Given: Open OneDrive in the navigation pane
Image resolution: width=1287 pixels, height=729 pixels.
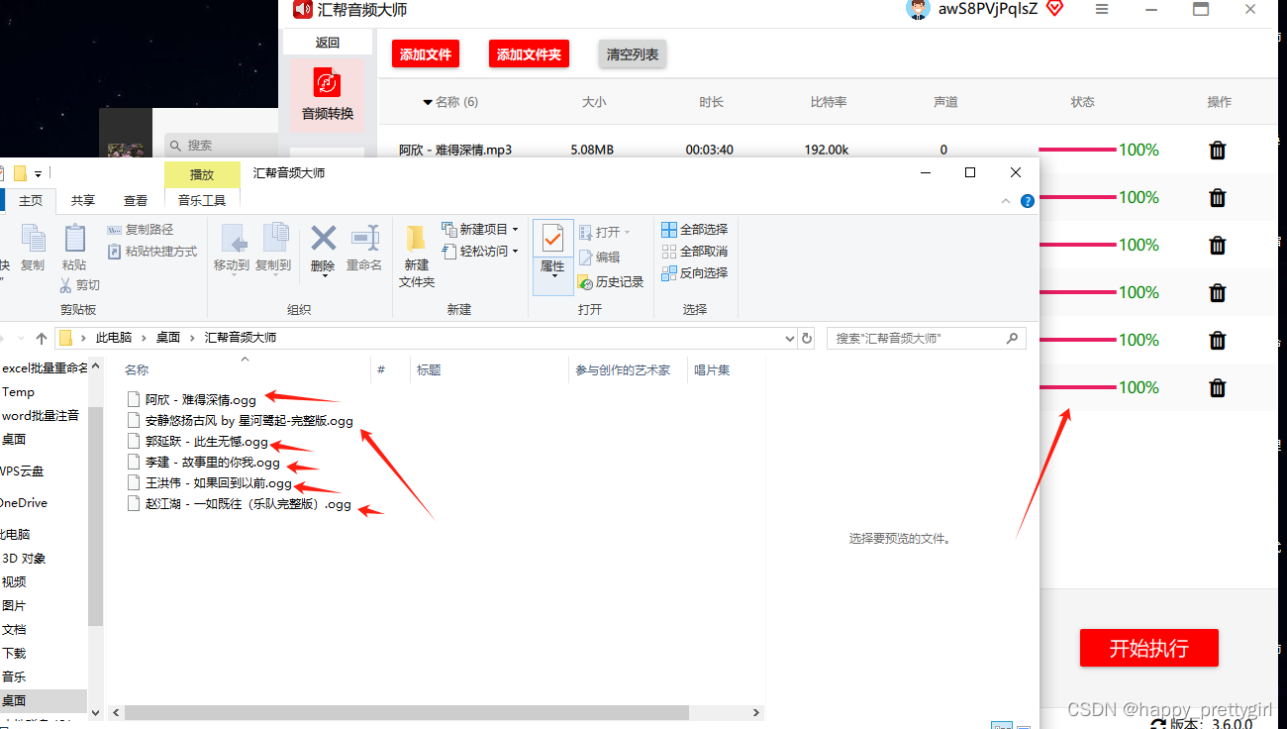Looking at the screenshot, I should [24, 503].
